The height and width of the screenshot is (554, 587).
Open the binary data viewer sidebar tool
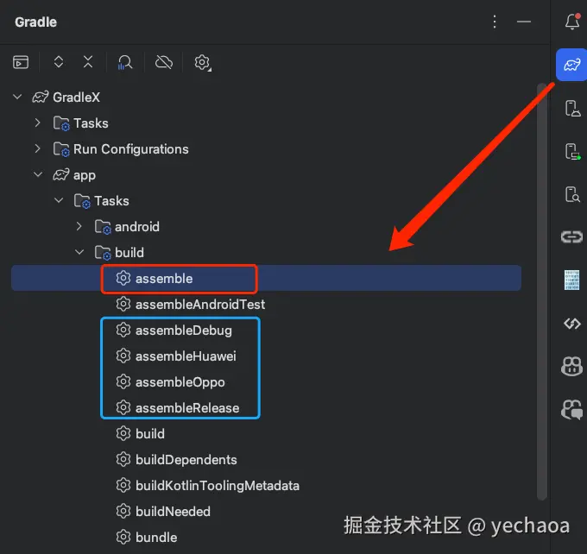pos(571,280)
